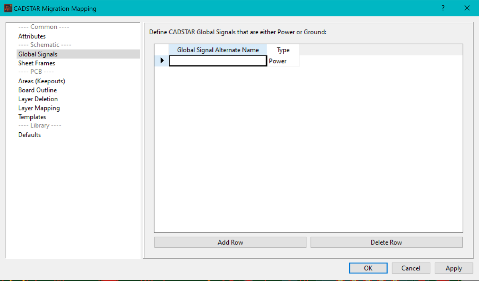Open the Templates page
The height and width of the screenshot is (281, 479).
pyautogui.click(x=32, y=117)
